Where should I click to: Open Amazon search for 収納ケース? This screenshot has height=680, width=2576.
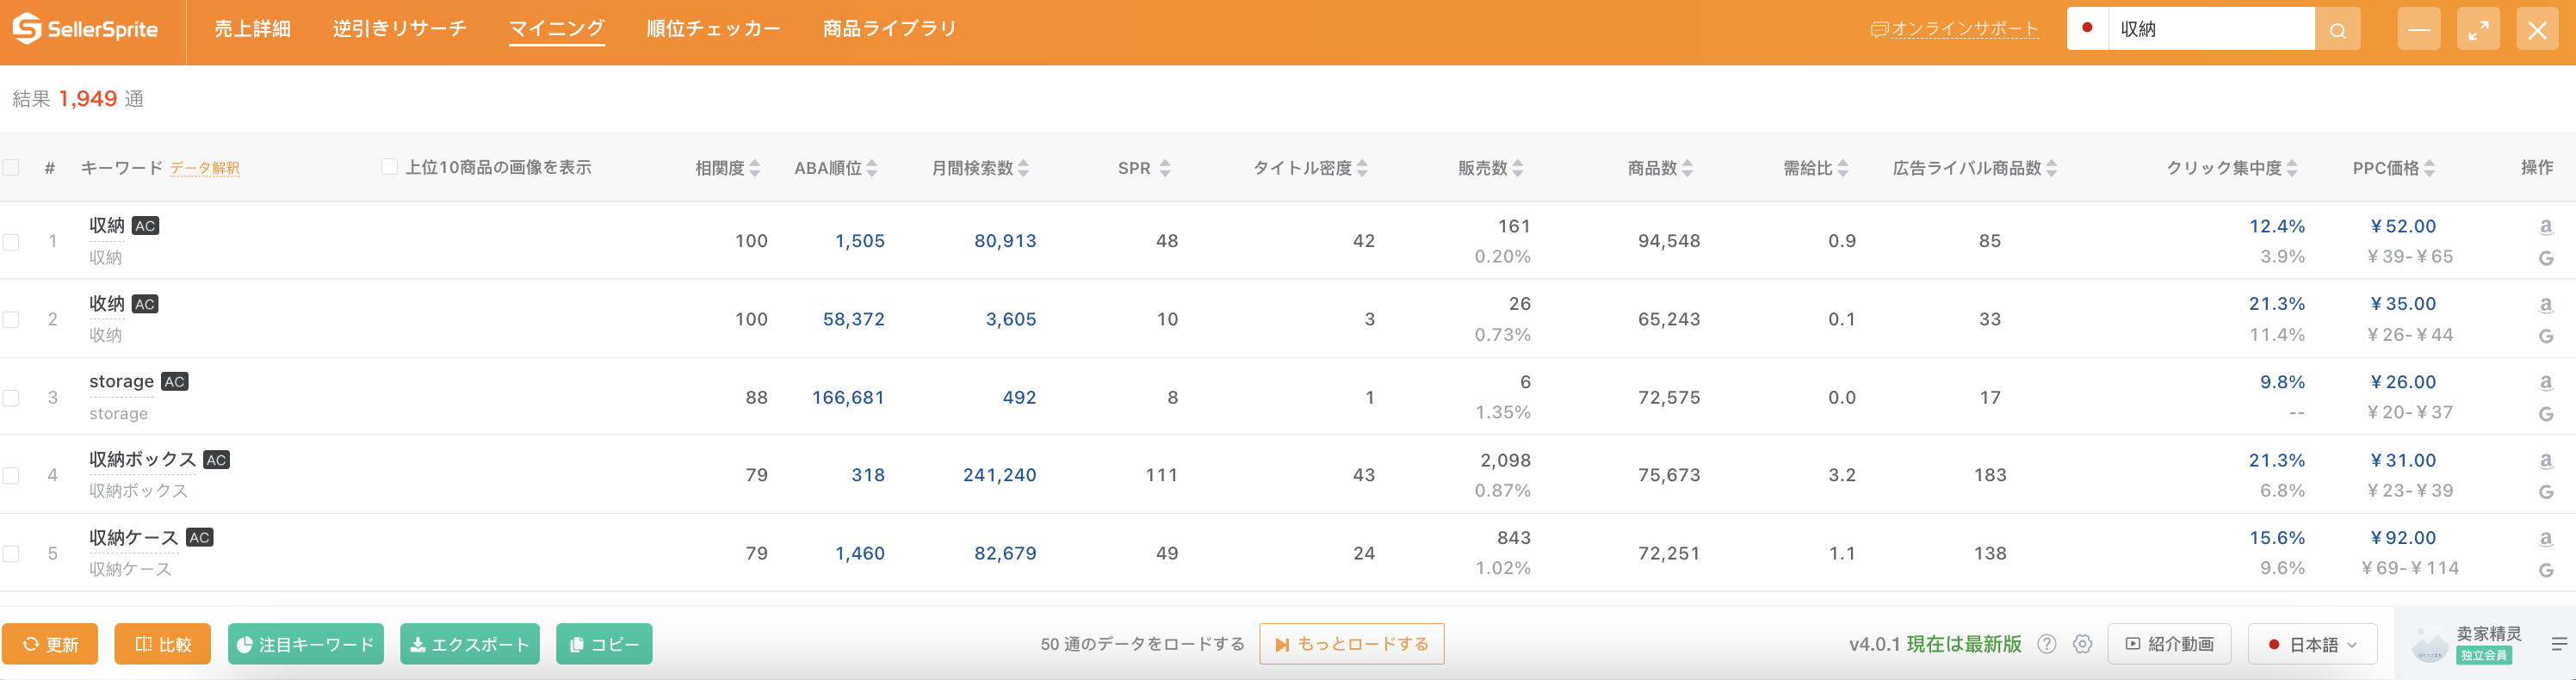point(2545,539)
